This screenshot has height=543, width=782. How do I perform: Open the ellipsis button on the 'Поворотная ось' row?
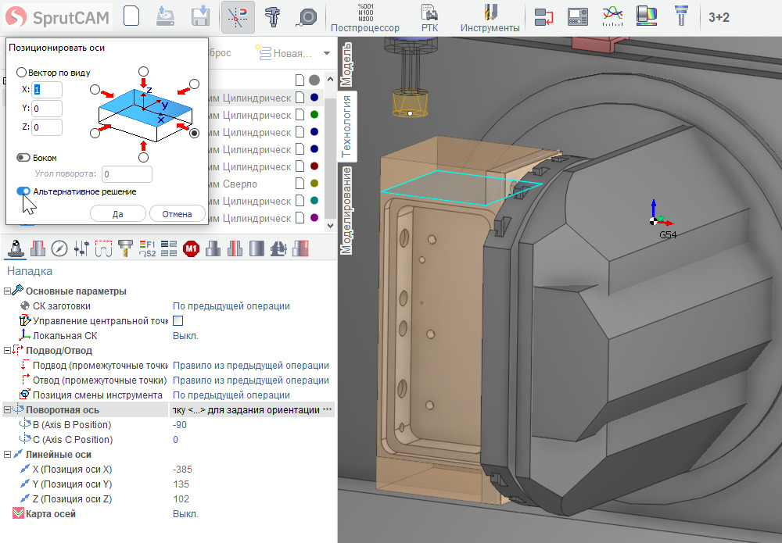(x=327, y=409)
